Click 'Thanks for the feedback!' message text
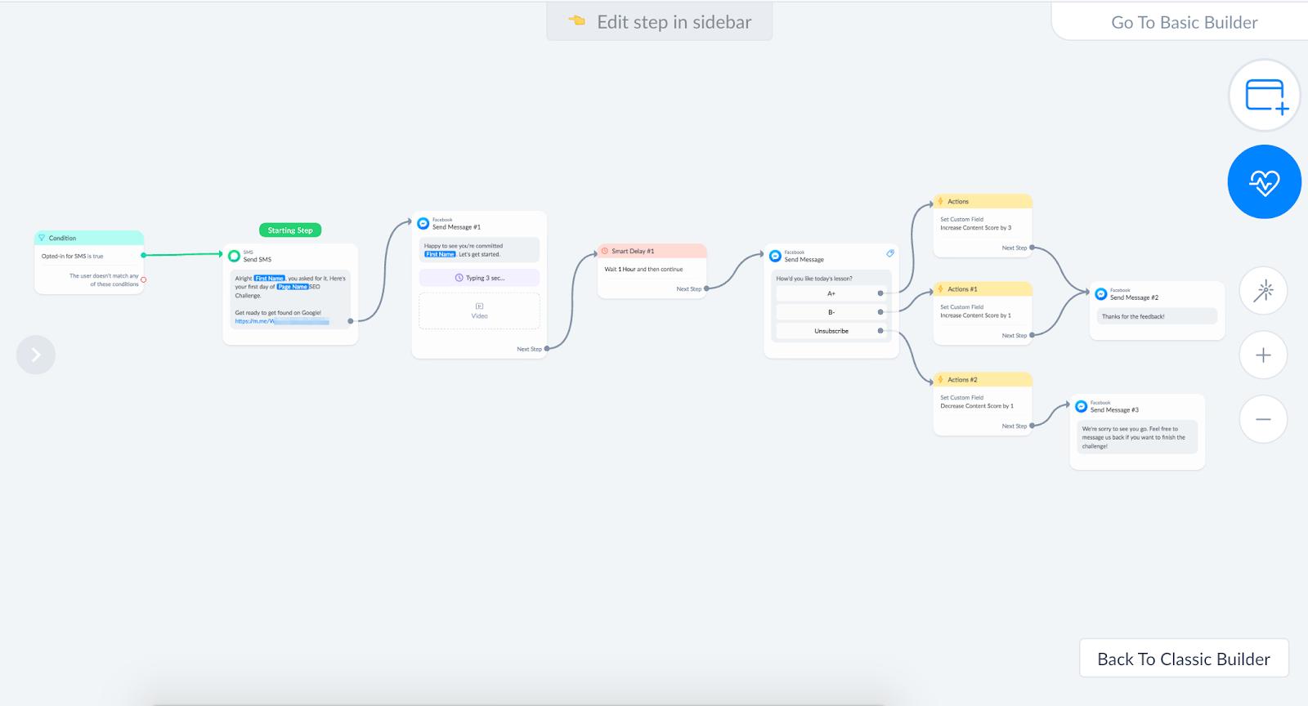The image size is (1308, 706). 1133,316
